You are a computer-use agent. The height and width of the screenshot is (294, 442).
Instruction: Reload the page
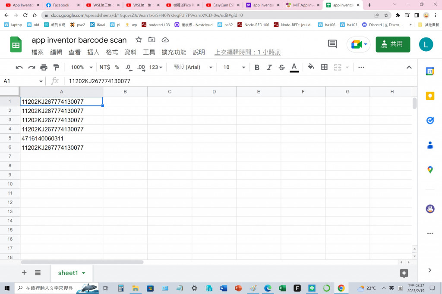[x=25, y=15]
